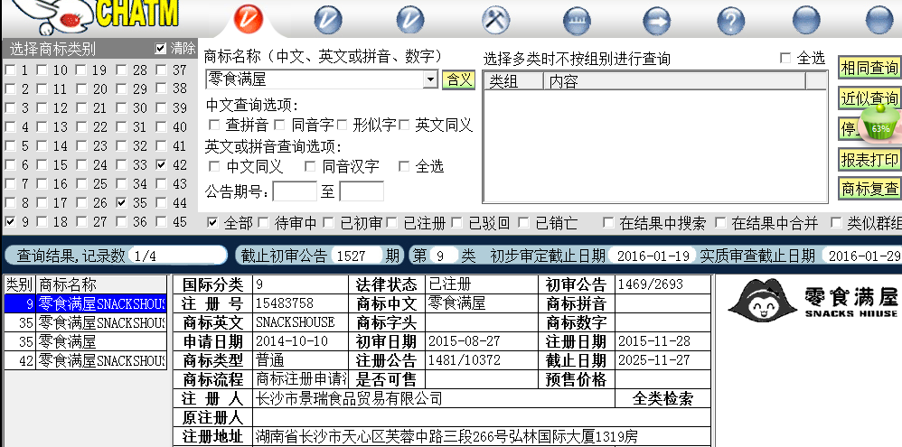Viewport: 902px width, 447px height.
Task: Click the 公告期号 start field
Action: (x=295, y=191)
